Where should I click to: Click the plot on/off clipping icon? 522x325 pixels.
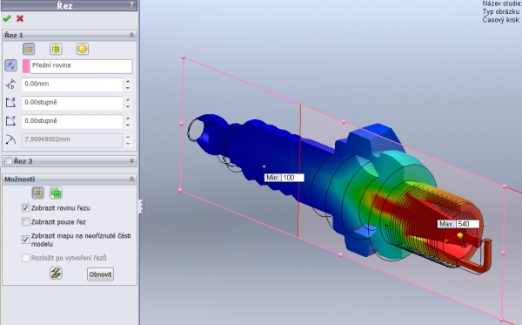(x=56, y=274)
